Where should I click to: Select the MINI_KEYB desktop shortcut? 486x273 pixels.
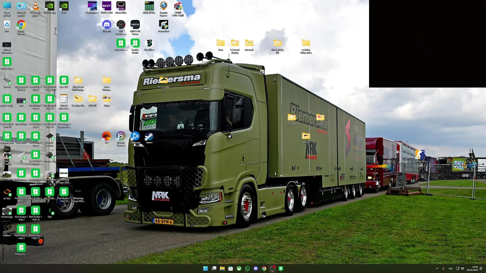pos(149,8)
